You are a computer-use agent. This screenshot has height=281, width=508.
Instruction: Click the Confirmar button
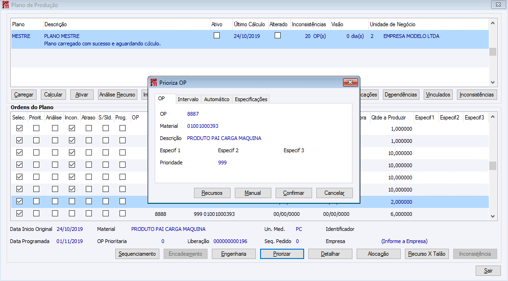[x=293, y=193]
